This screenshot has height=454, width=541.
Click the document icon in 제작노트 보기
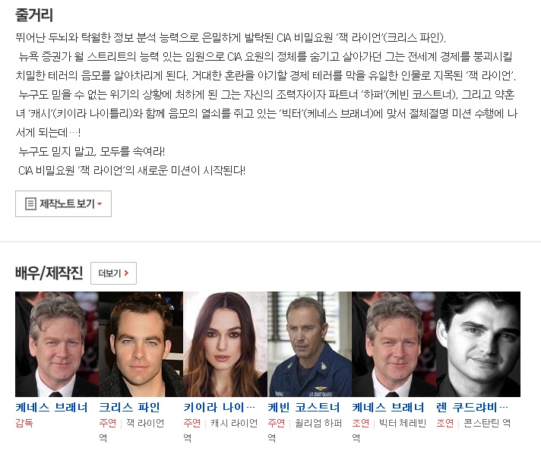coord(30,203)
